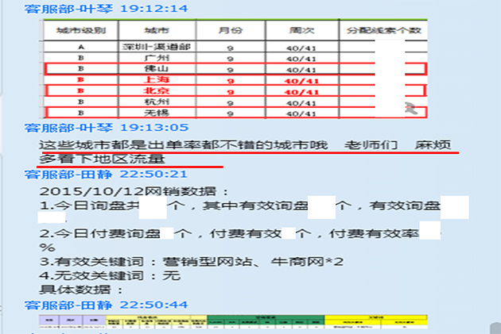Click the 周次 column header
The width and height of the screenshot is (501, 334).
coord(301,30)
